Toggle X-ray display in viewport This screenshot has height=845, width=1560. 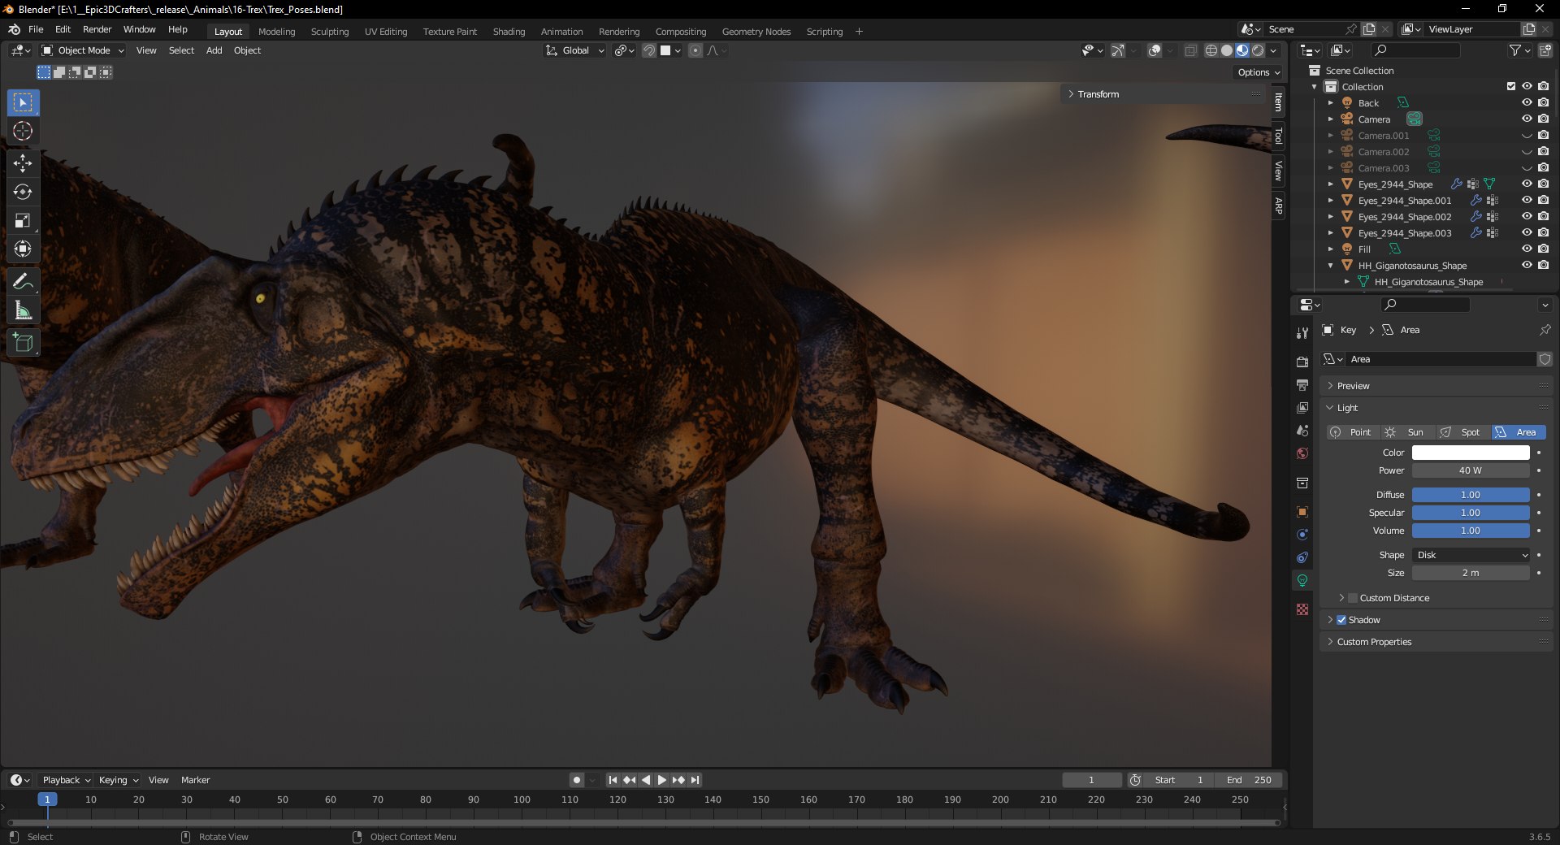tap(1190, 50)
